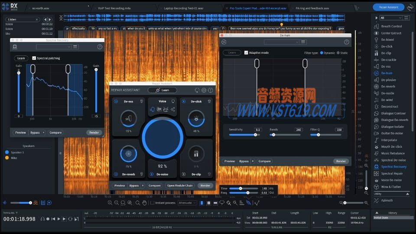Image resolution: width=416 pixels, height=234 pixels.
Task: Open help in Spectral Recovery window
Action: click(100, 47)
